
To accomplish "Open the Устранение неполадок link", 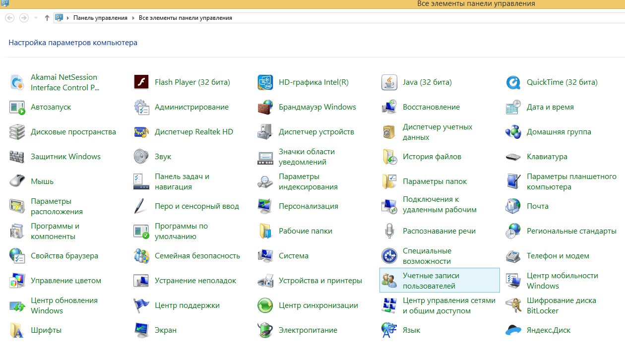I will (x=195, y=281).
